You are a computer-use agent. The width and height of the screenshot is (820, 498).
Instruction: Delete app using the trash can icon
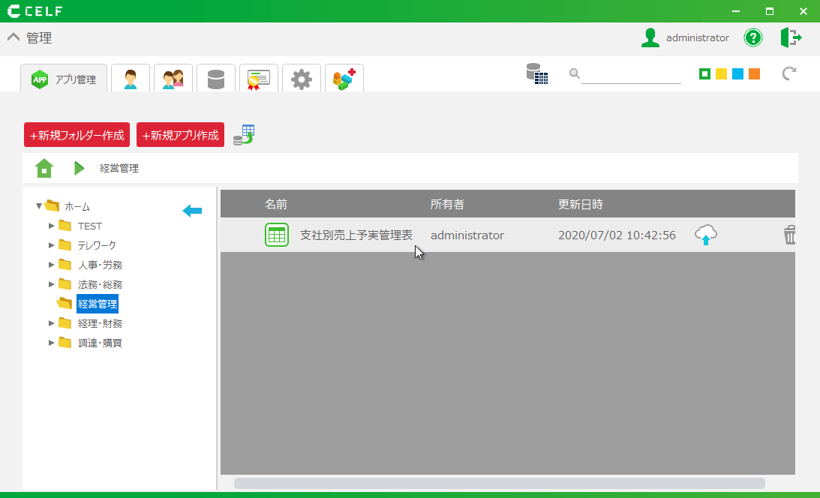[789, 235]
